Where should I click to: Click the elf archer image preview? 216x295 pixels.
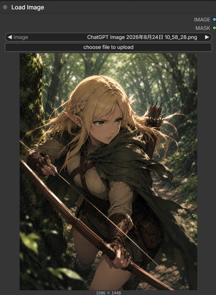[108, 172]
